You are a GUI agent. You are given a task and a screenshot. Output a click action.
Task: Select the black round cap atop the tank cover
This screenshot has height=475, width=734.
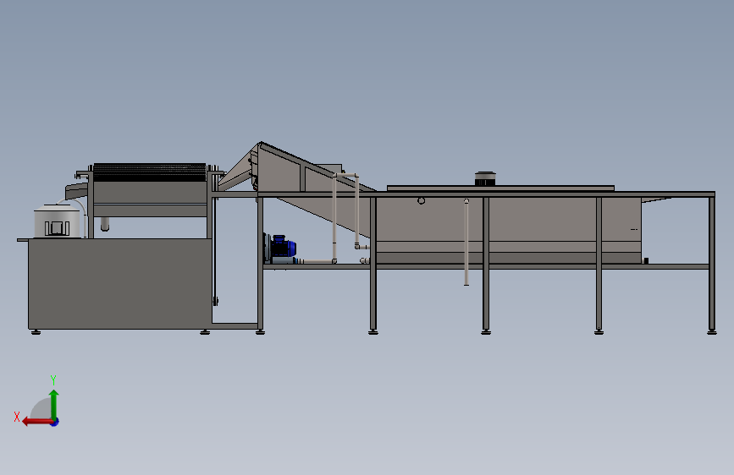[485, 178]
